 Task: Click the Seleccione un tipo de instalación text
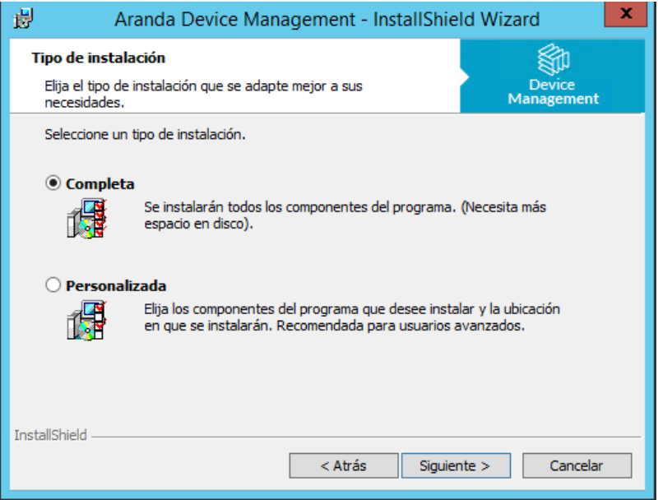pos(145,135)
